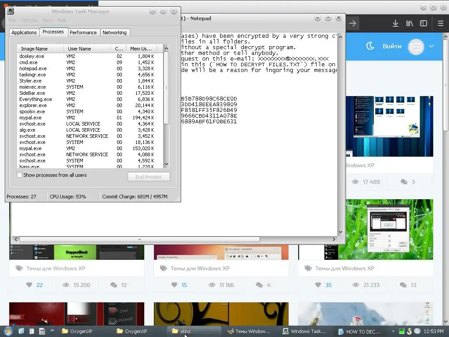Sort processes by Mem Usage column
Screen dimensions: 449x337
click(141, 49)
